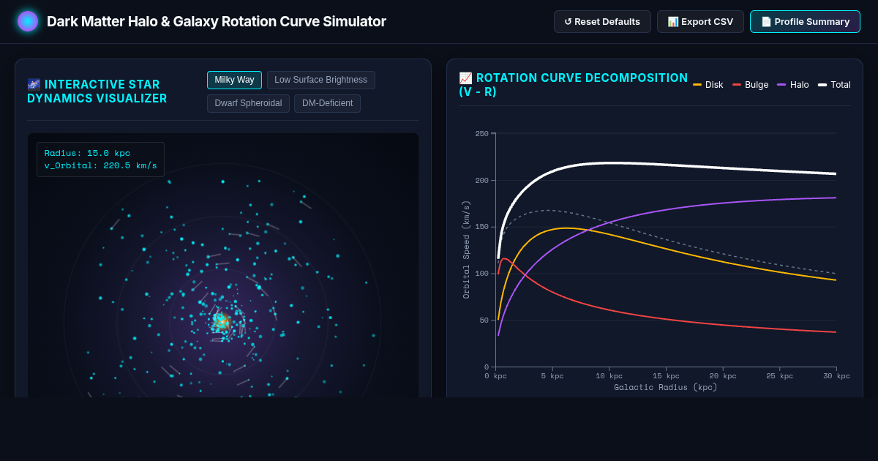Click the app title text in the header
Image resolution: width=878 pixels, height=461 pixels.
coord(217,21)
